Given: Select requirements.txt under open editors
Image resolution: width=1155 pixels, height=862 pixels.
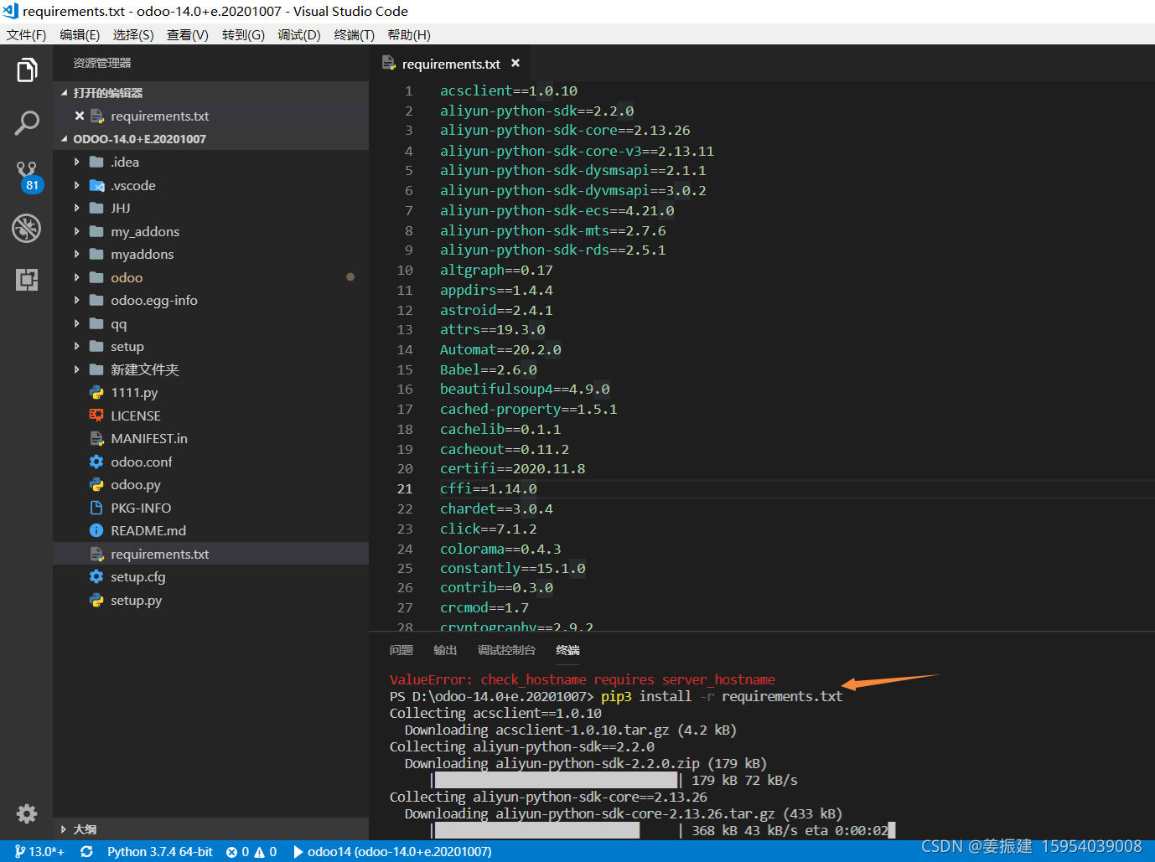Looking at the screenshot, I should pos(210,116).
